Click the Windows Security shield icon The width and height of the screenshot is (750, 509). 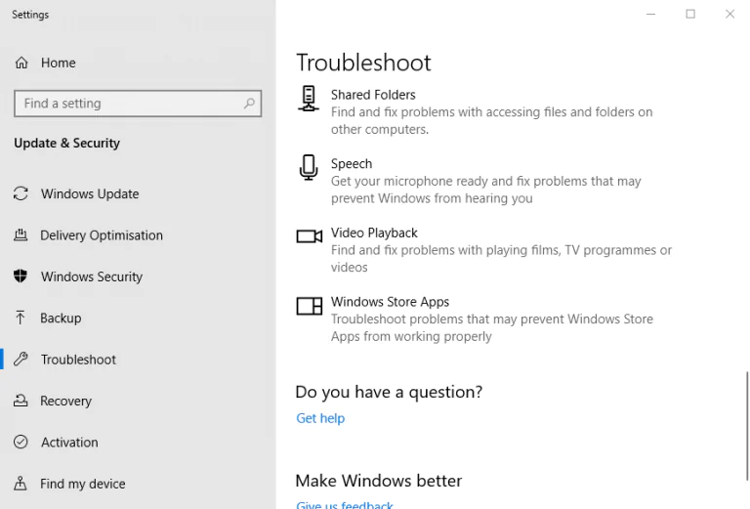point(21,276)
